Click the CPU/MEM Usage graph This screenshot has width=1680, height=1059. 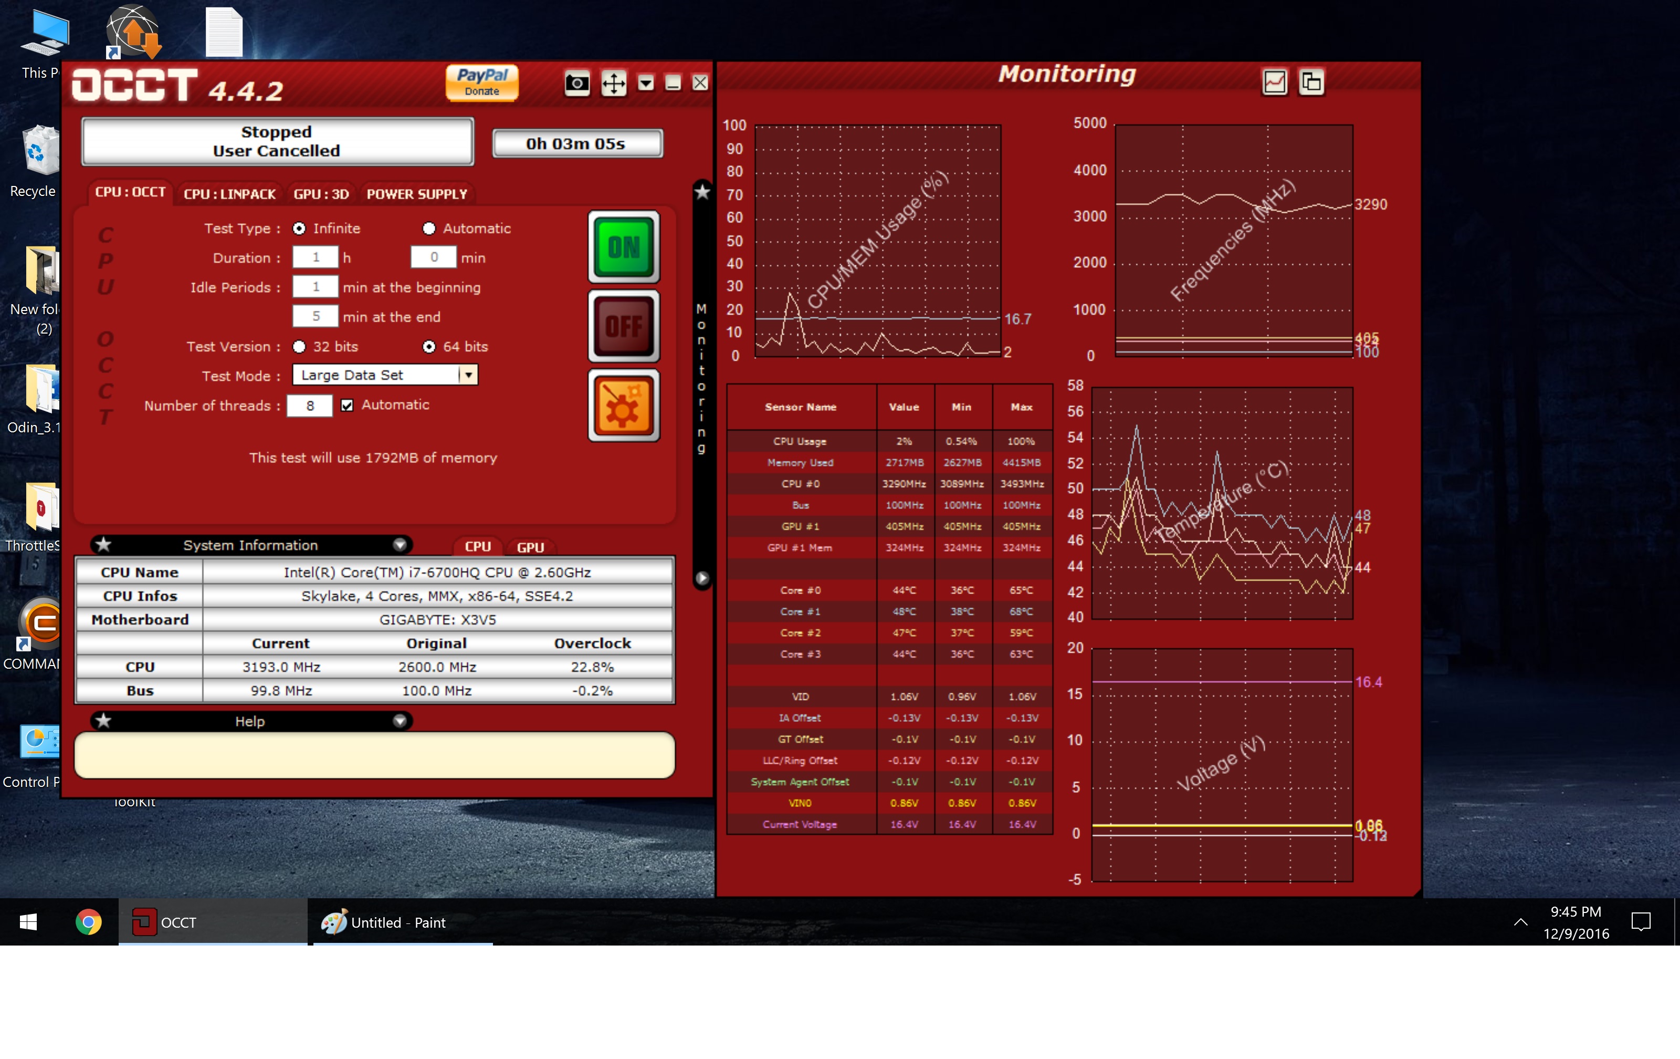tap(878, 242)
